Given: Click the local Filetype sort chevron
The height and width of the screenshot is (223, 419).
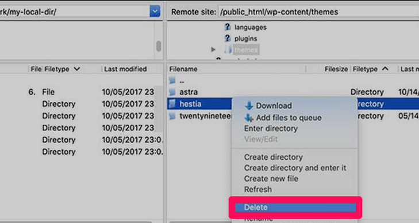Looking at the screenshot, I should (x=77, y=69).
